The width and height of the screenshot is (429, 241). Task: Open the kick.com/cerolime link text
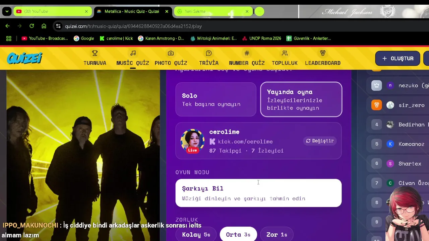pos(245,142)
